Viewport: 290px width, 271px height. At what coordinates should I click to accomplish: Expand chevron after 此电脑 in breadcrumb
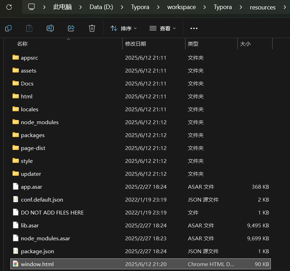pyautogui.click(x=81, y=7)
